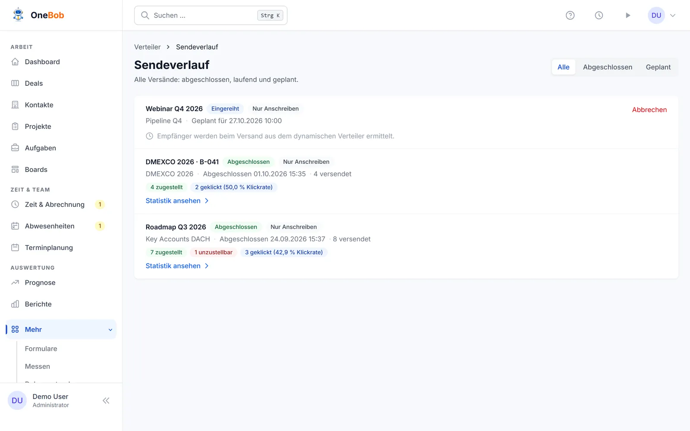Switch to the Abgeschlossen filter tab
The width and height of the screenshot is (690, 431).
[608, 67]
